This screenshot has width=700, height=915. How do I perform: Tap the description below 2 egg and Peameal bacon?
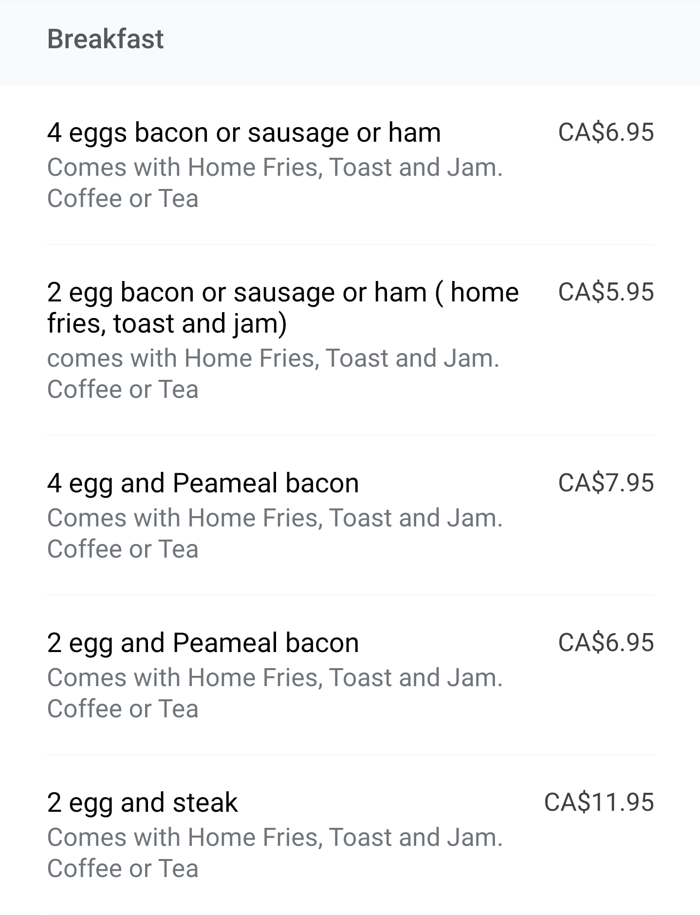click(275, 678)
